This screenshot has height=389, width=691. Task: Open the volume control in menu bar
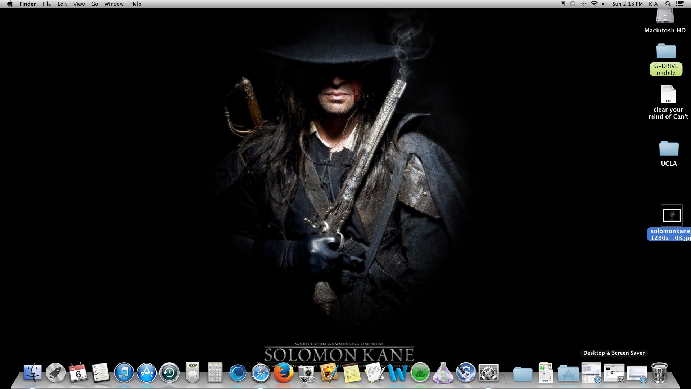604,4
